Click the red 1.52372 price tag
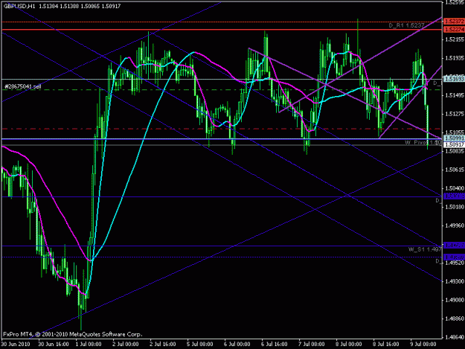This screenshot has height=349, width=465. point(454,22)
